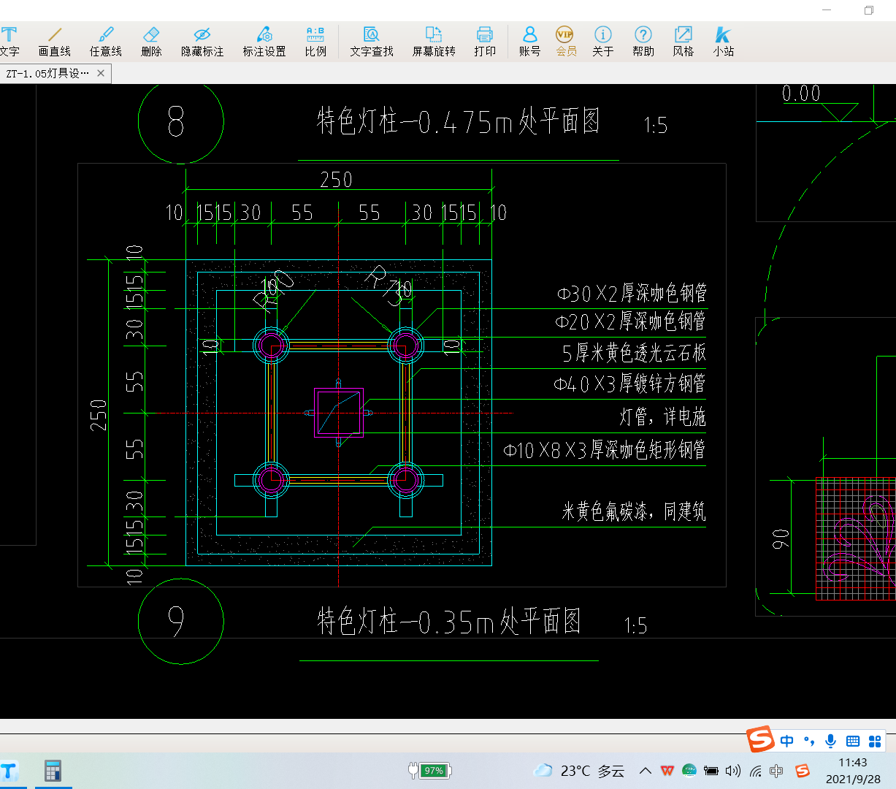Open the volume control in tray
896x789 pixels.
click(x=734, y=771)
